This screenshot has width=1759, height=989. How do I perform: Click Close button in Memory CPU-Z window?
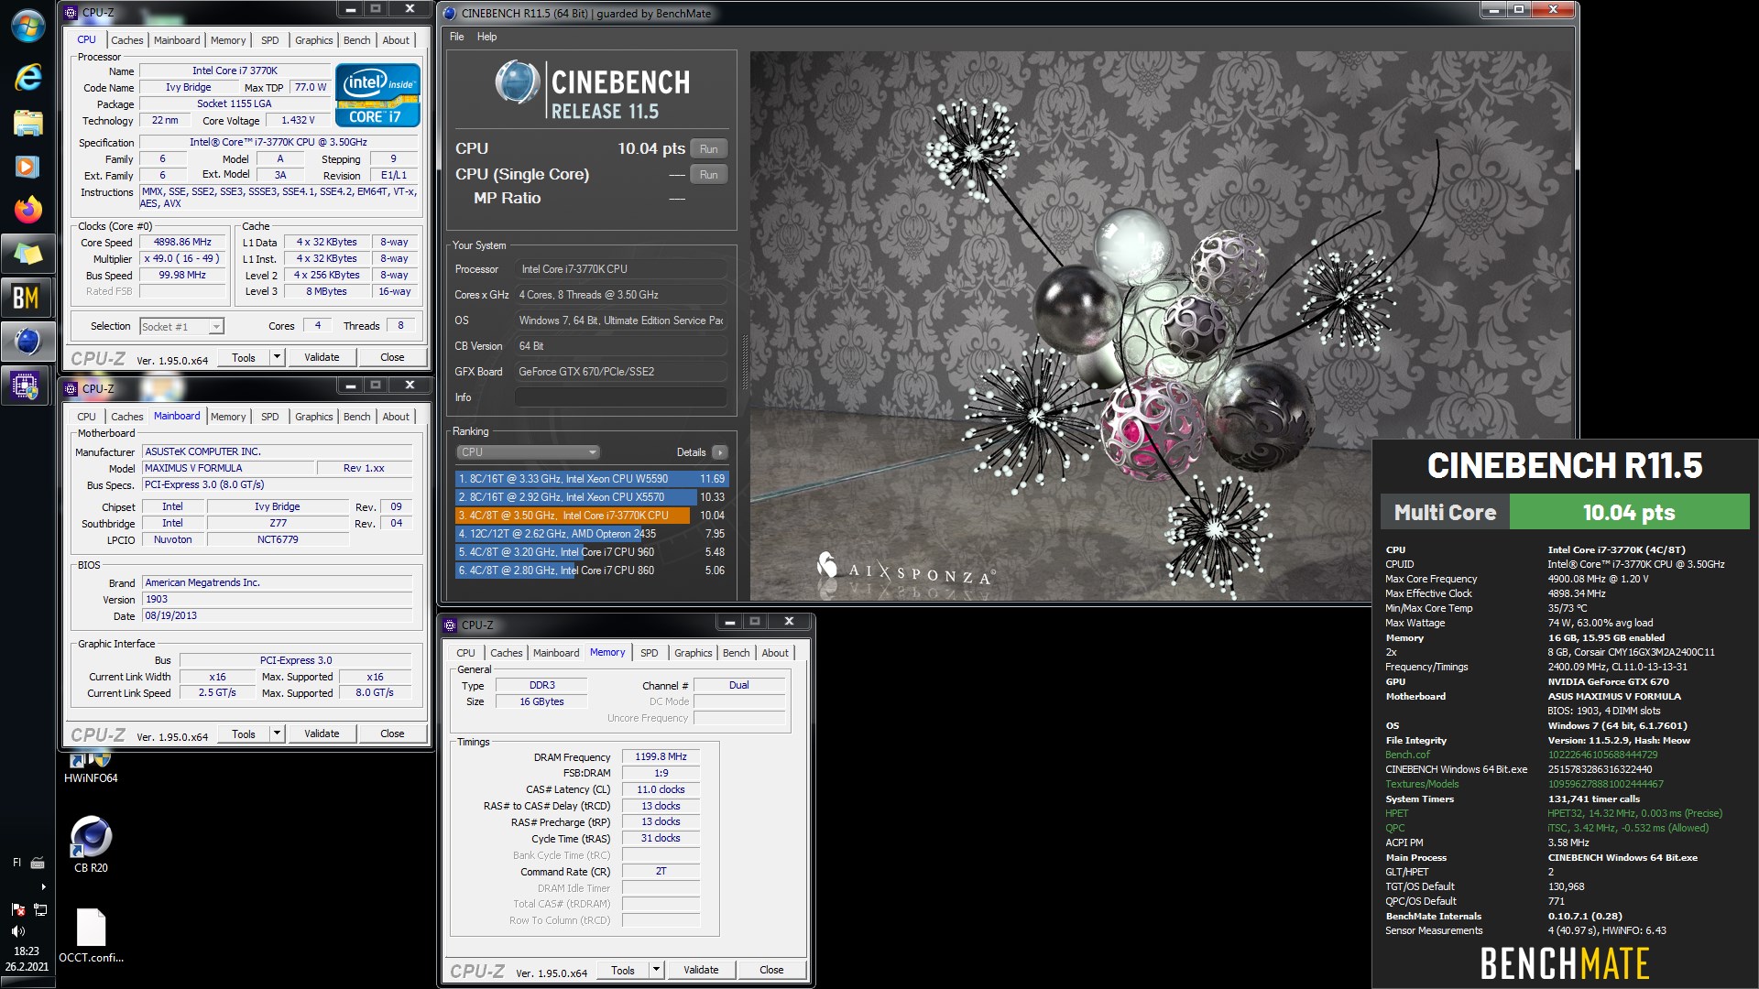[x=771, y=970]
